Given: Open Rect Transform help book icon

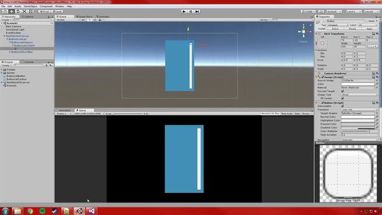Looking at the screenshot, I should [374, 33].
